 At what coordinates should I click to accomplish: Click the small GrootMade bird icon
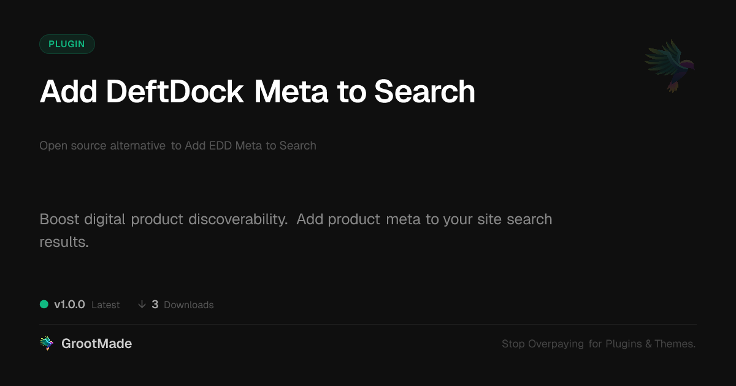click(x=47, y=344)
